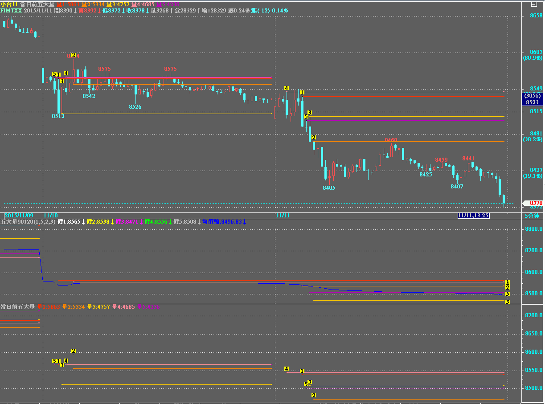
Task: Click the 小台11 symbol title
Action: tap(9, 4)
